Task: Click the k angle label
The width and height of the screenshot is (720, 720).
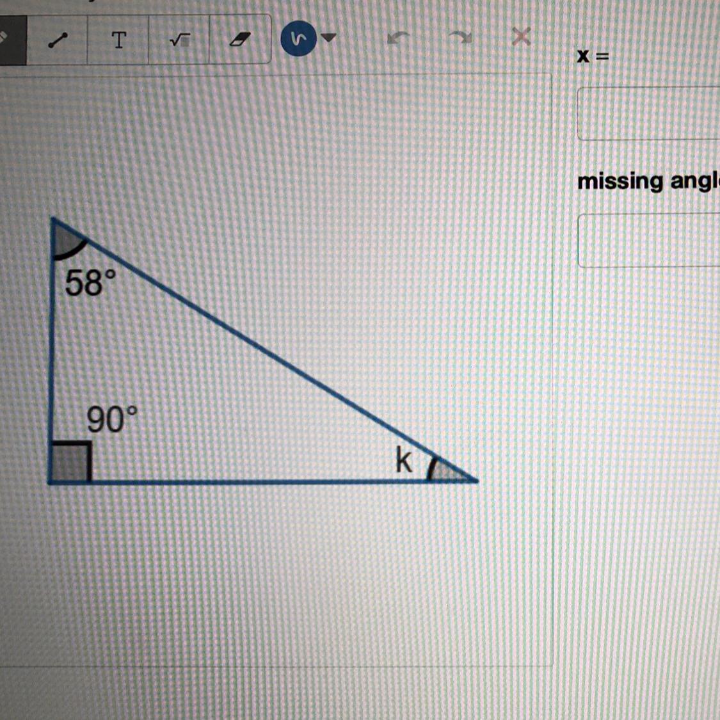Action: 404,461
